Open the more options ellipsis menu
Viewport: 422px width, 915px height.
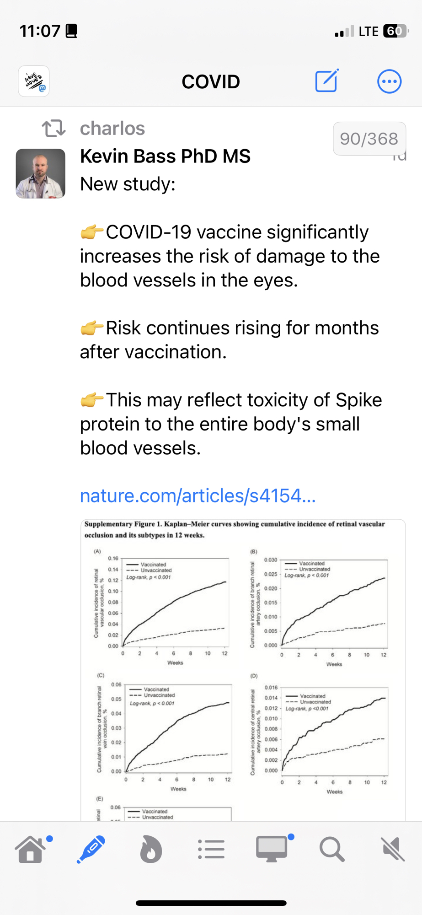tap(389, 82)
